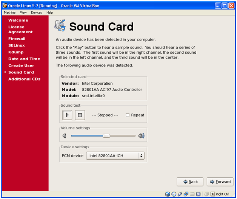This screenshot has width=237, height=199.
Task: Click the 'Sound Card' page heading
Action: (102, 27)
